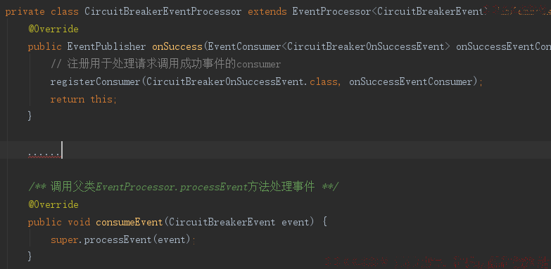551x269 pixels.
Task: Place cursor in Chinese comment ending with consumer
Action: (165, 64)
